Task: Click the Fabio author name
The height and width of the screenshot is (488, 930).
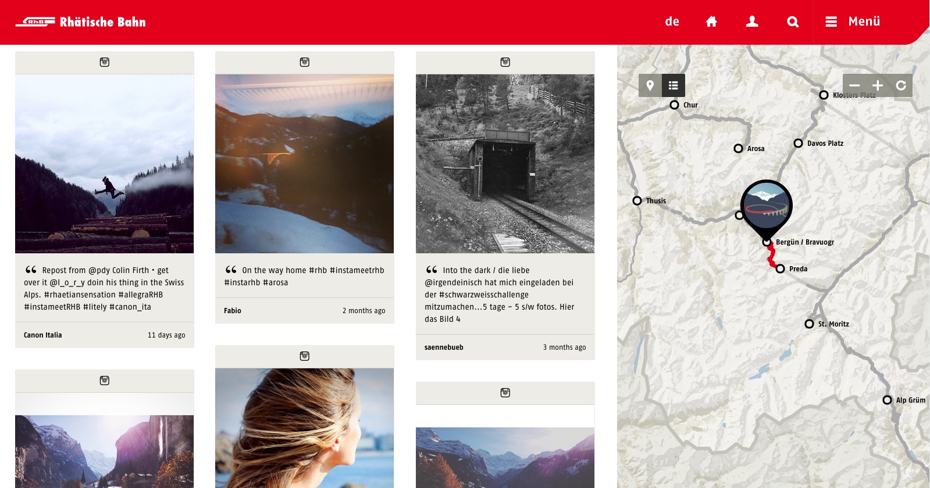Action: tap(233, 311)
